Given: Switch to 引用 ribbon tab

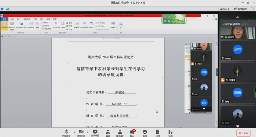Looking at the screenshot, I should (x=35, y=19).
